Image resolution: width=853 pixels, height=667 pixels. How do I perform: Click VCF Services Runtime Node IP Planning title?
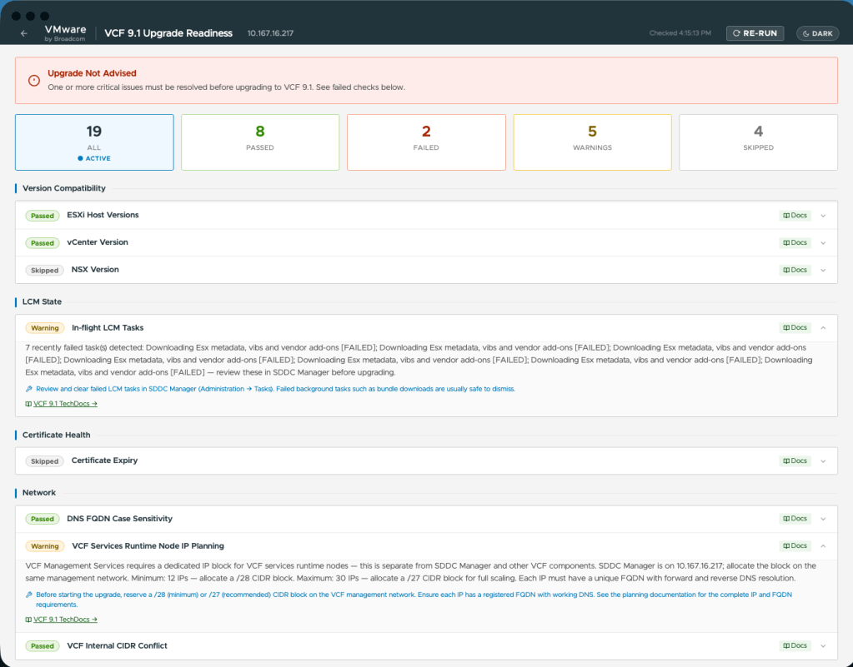(x=148, y=546)
